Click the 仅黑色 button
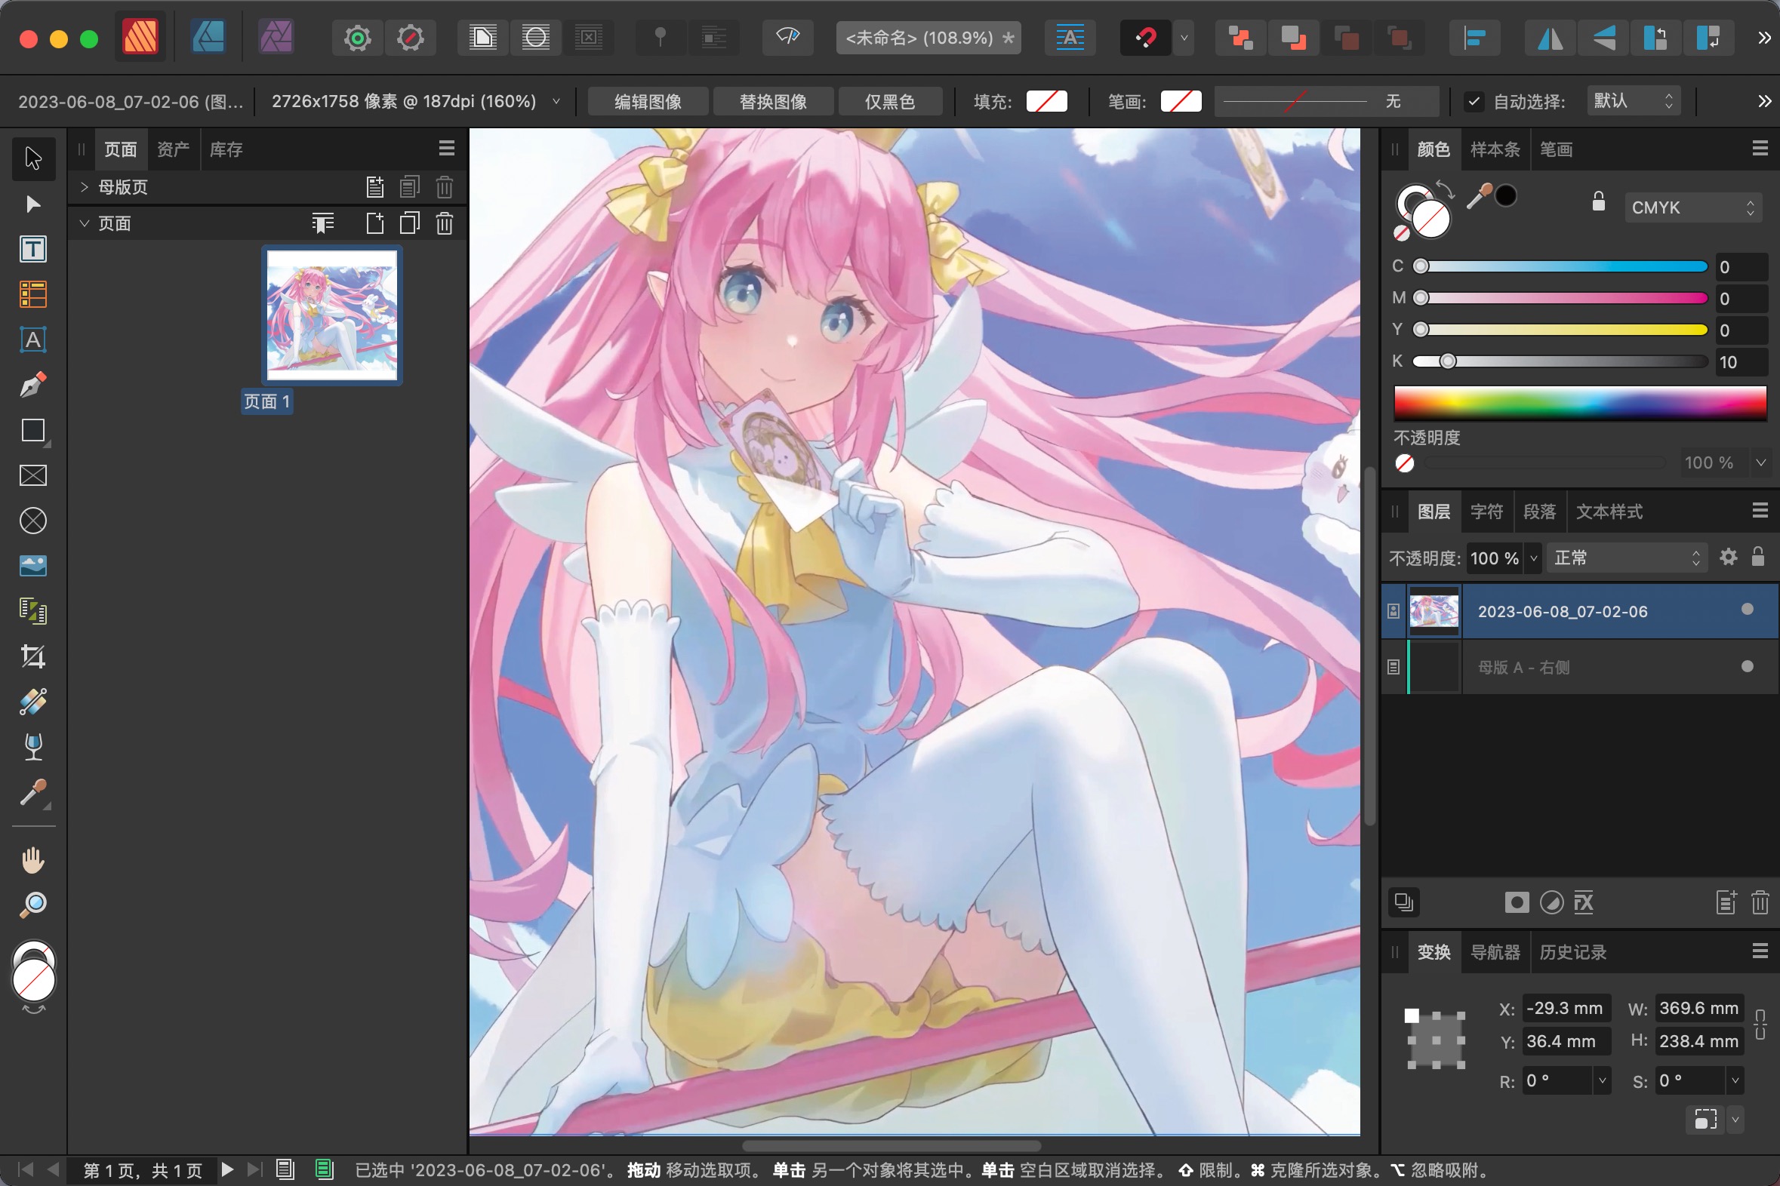Screen dimensions: 1780x1186 click(x=890, y=101)
